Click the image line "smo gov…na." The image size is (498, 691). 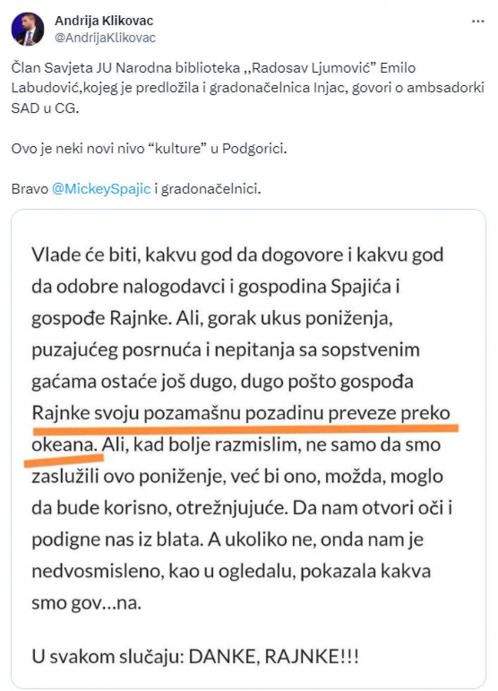87,603
